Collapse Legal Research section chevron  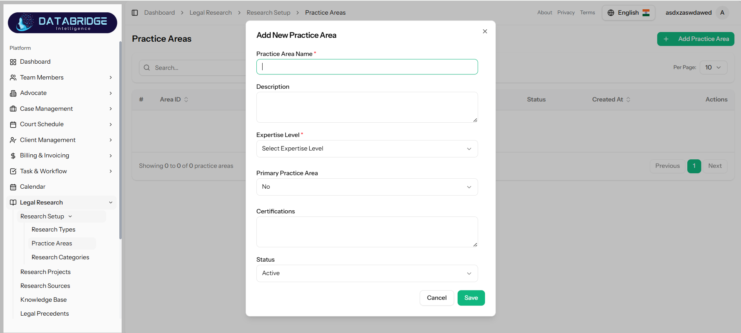click(111, 203)
